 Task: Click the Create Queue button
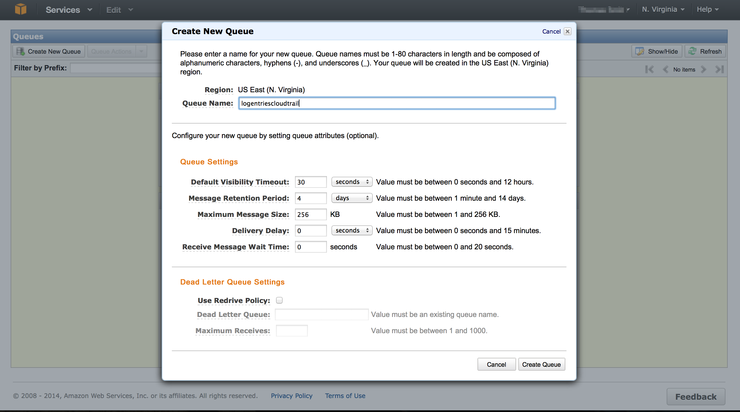coord(541,364)
